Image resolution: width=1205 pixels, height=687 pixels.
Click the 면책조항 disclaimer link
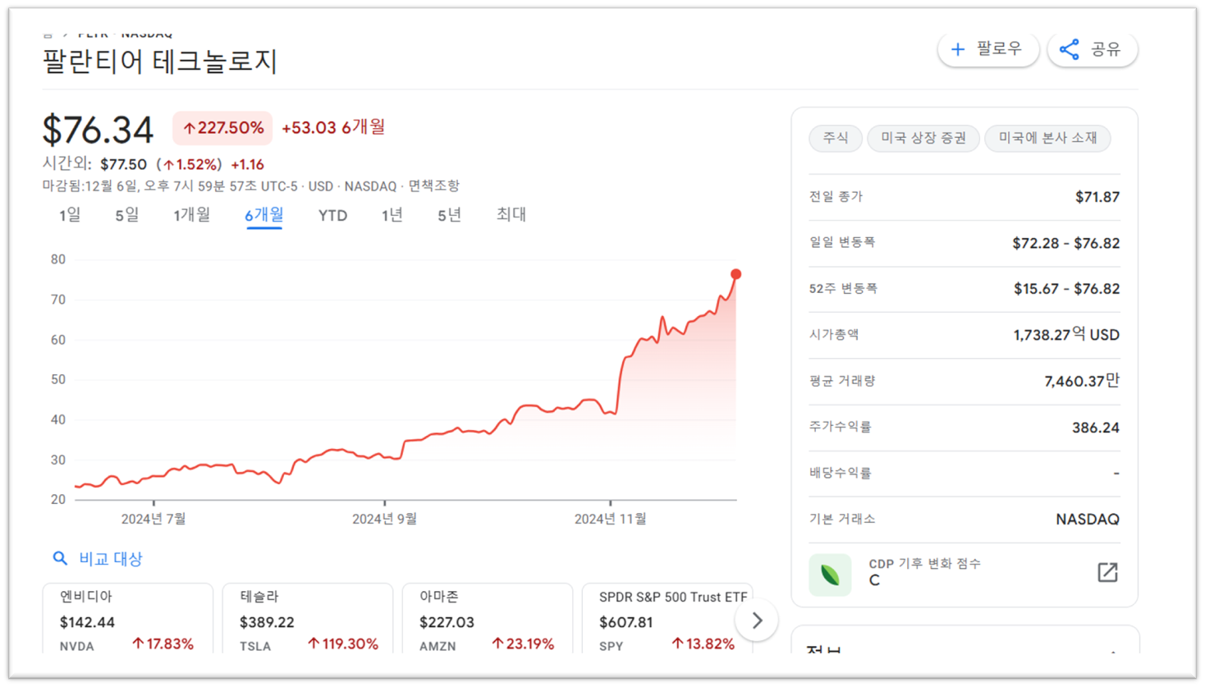point(433,186)
